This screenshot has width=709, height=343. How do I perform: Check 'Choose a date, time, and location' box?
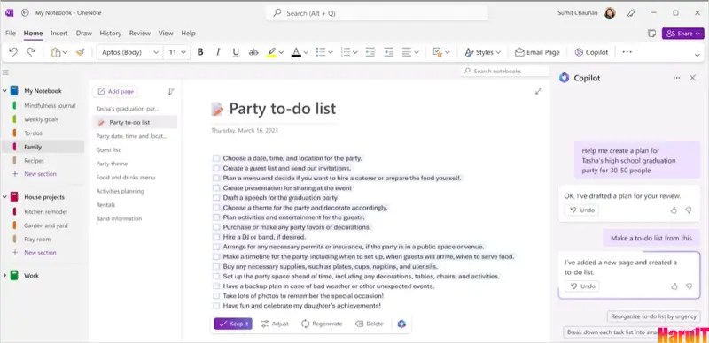click(x=216, y=158)
